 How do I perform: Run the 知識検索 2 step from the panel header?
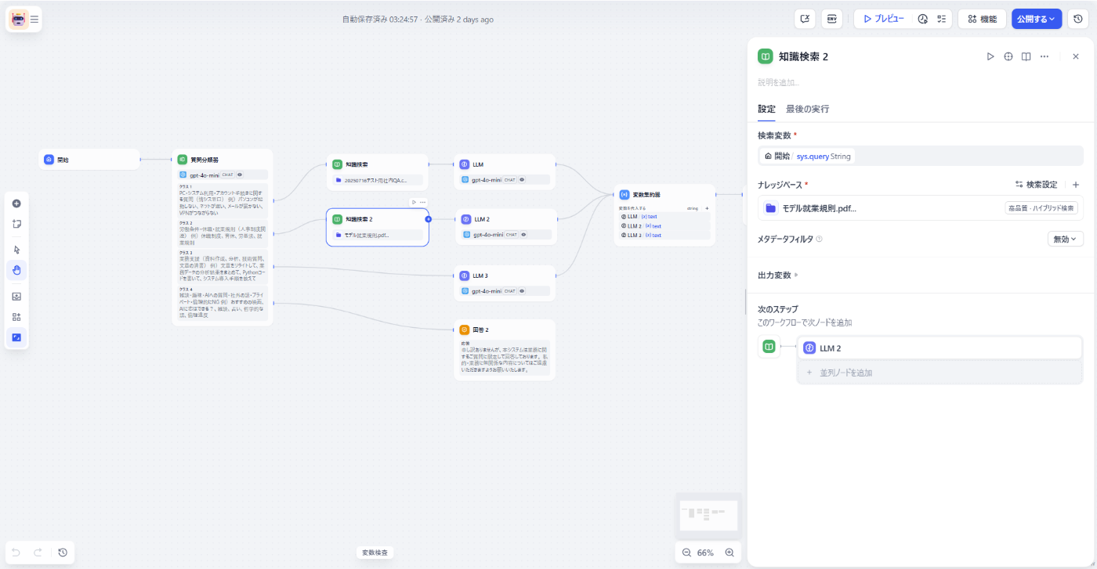point(990,56)
